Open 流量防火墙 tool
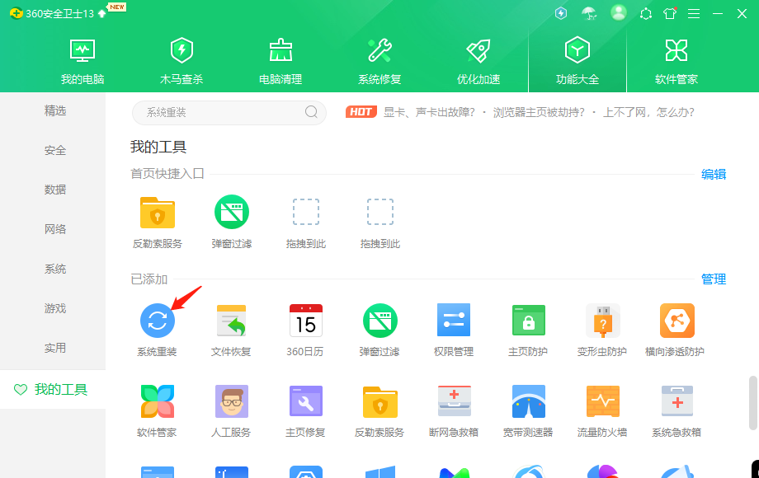This screenshot has height=478, width=759. coord(602,401)
